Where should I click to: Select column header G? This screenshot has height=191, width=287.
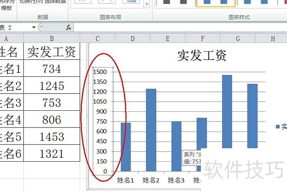click(238, 38)
